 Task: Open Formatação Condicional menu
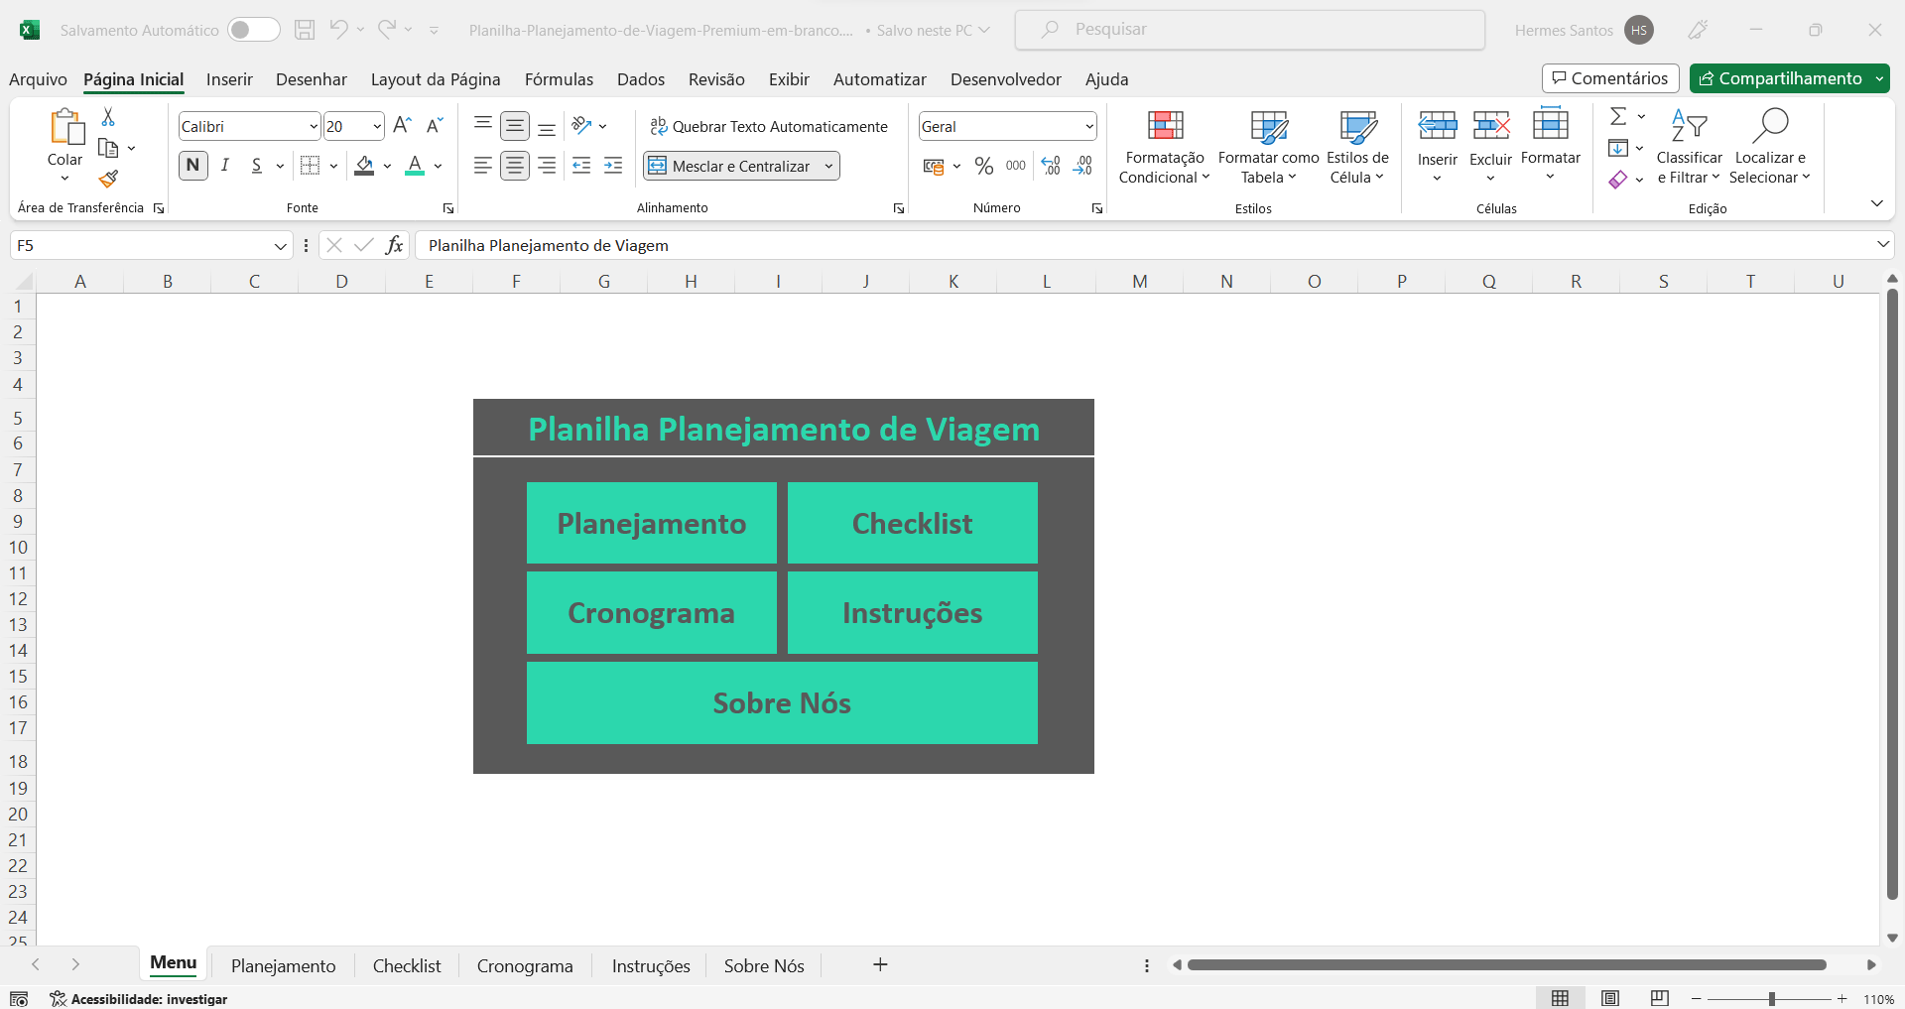(1165, 147)
